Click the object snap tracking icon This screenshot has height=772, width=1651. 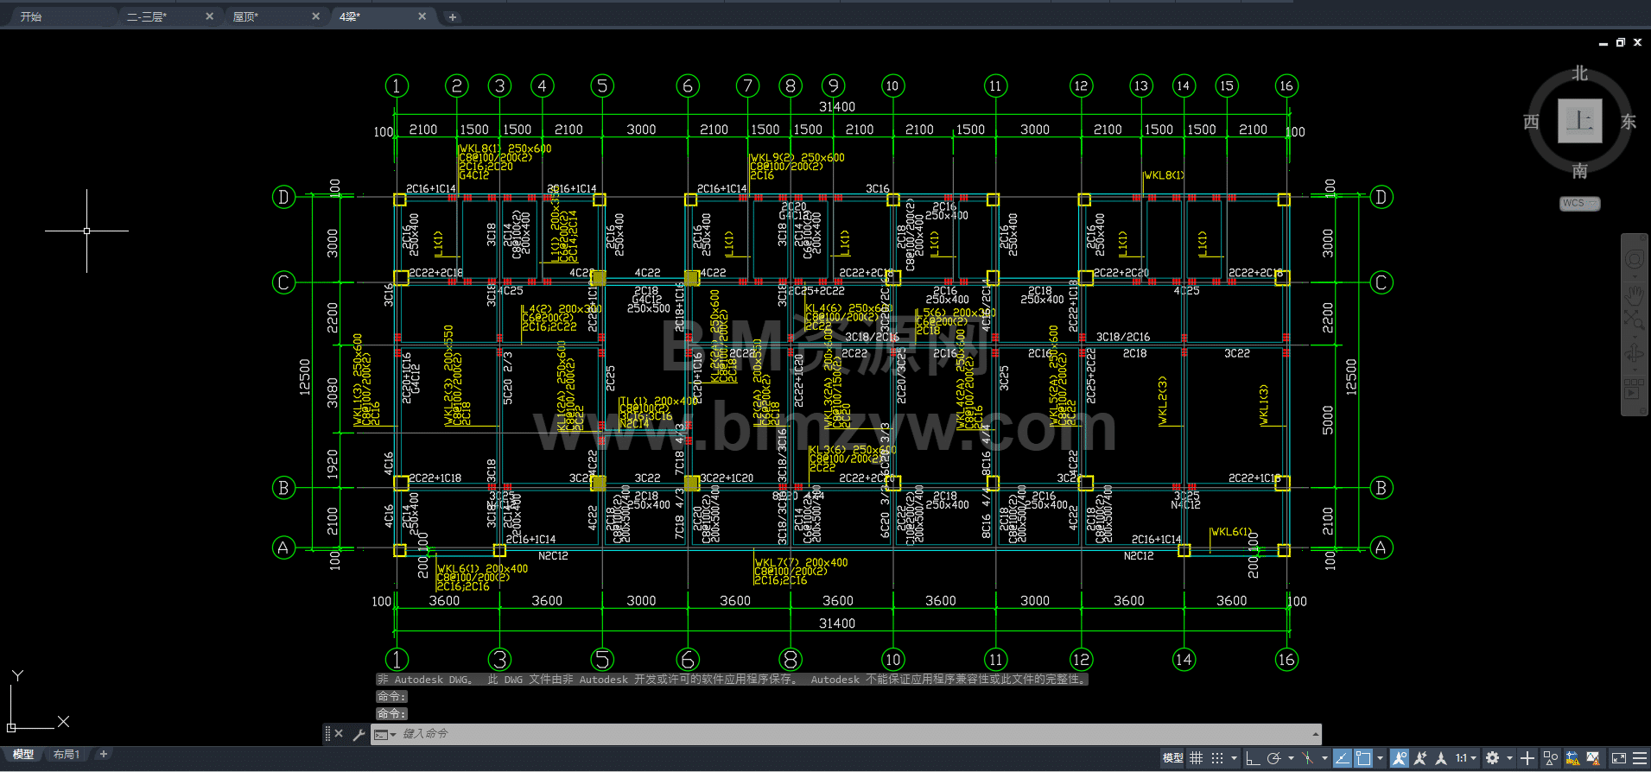(1342, 758)
